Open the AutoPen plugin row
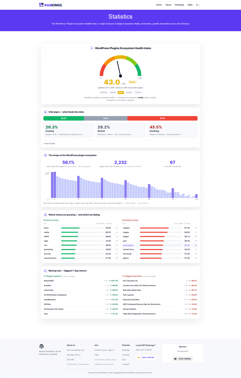241x378 pixels. (x=81, y=286)
